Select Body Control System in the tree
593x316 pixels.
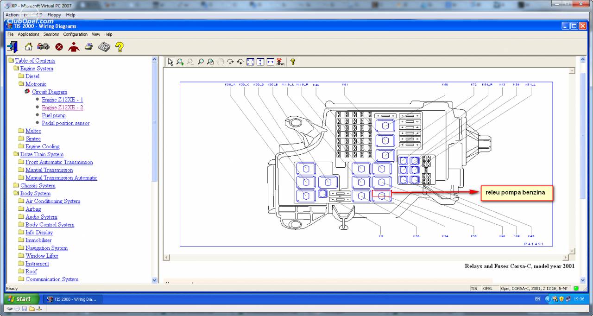tap(50, 225)
